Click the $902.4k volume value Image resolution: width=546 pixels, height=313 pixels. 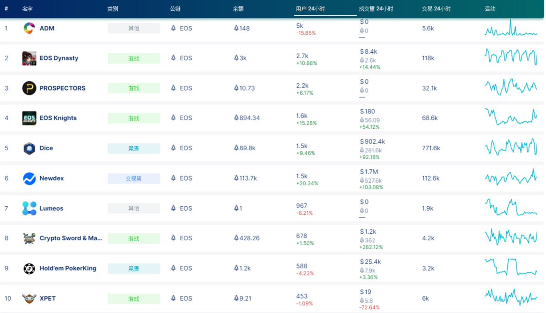click(373, 142)
